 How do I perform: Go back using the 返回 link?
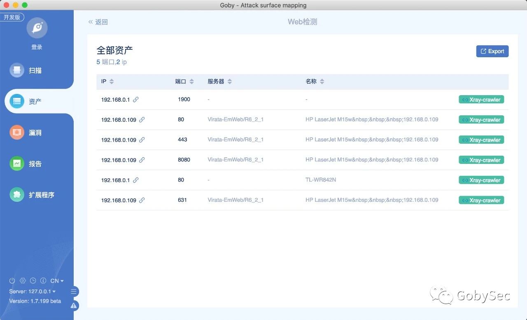pyautogui.click(x=98, y=22)
